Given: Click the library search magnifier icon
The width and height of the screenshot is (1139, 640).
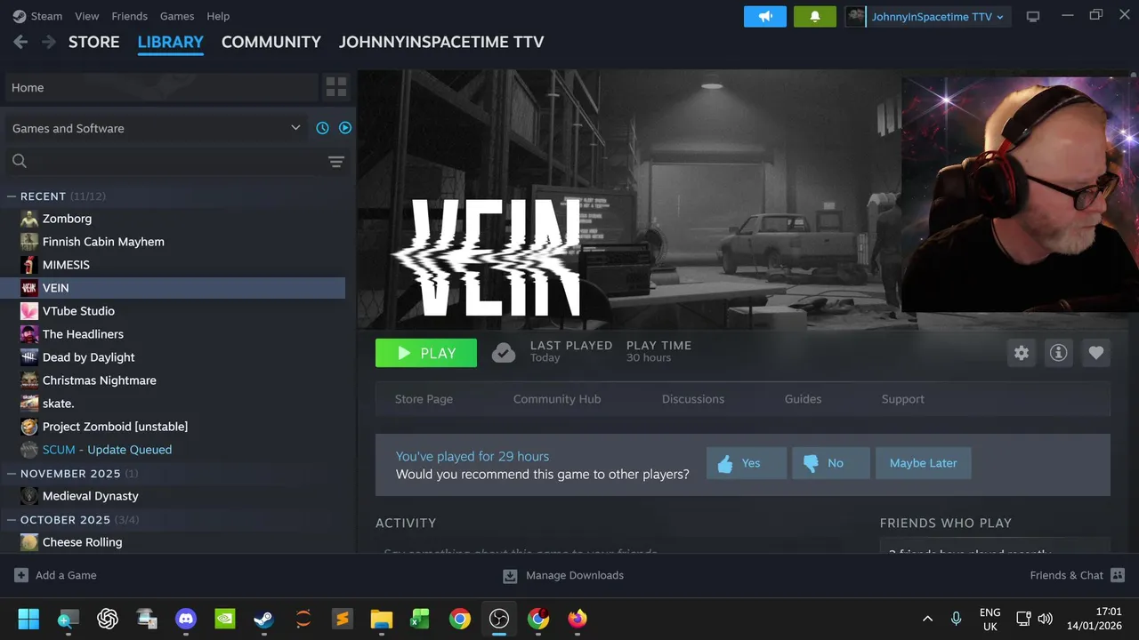Looking at the screenshot, I should 20,161.
